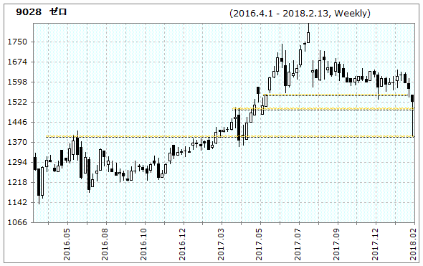Click the long yellow support line near 1390
Image resolution: width=423 pixels, height=266 pixels.
(230, 136)
